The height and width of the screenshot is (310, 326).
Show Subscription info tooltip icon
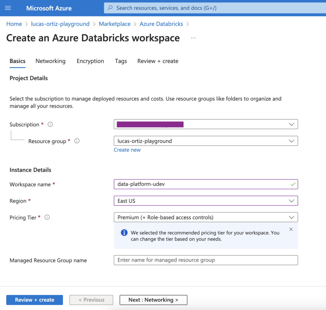tap(50, 125)
